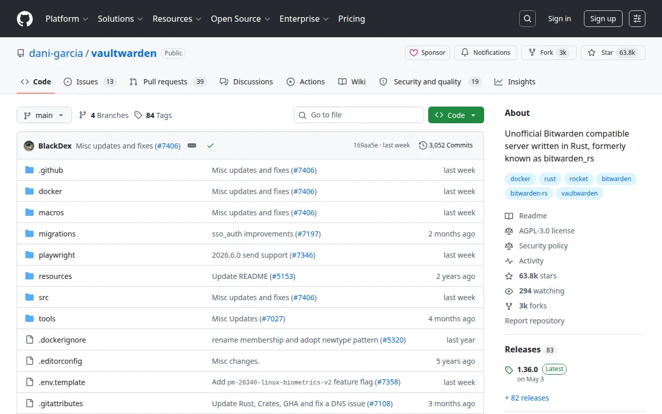Open the AGPL-3.0 license link
Image resolution: width=662 pixels, height=414 pixels.
point(540,231)
